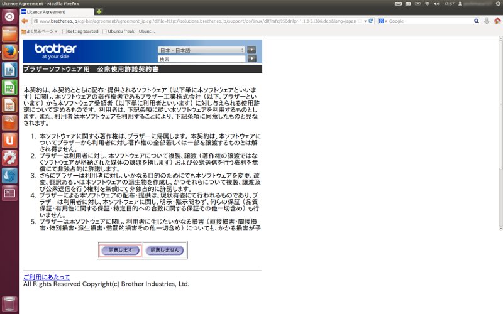This screenshot has width=503, height=314.
Task: Open the system gear menu in top panel
Action: 497,4
